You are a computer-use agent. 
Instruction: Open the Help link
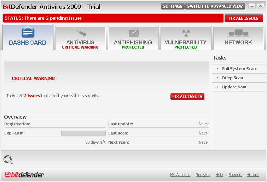coord(219,175)
